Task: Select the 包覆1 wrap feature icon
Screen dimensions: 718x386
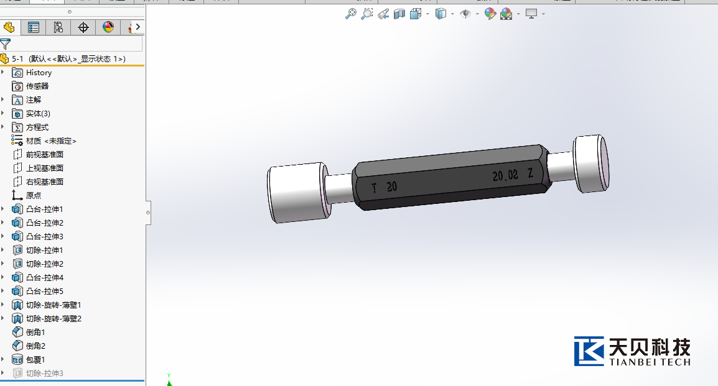Action: [x=17, y=359]
